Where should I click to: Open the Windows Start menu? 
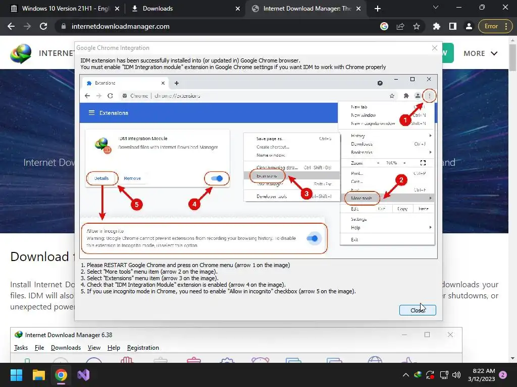pyautogui.click(x=16, y=375)
